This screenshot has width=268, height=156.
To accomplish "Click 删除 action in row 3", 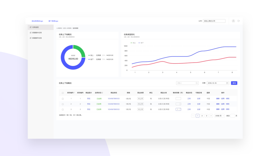I will tap(218, 109).
